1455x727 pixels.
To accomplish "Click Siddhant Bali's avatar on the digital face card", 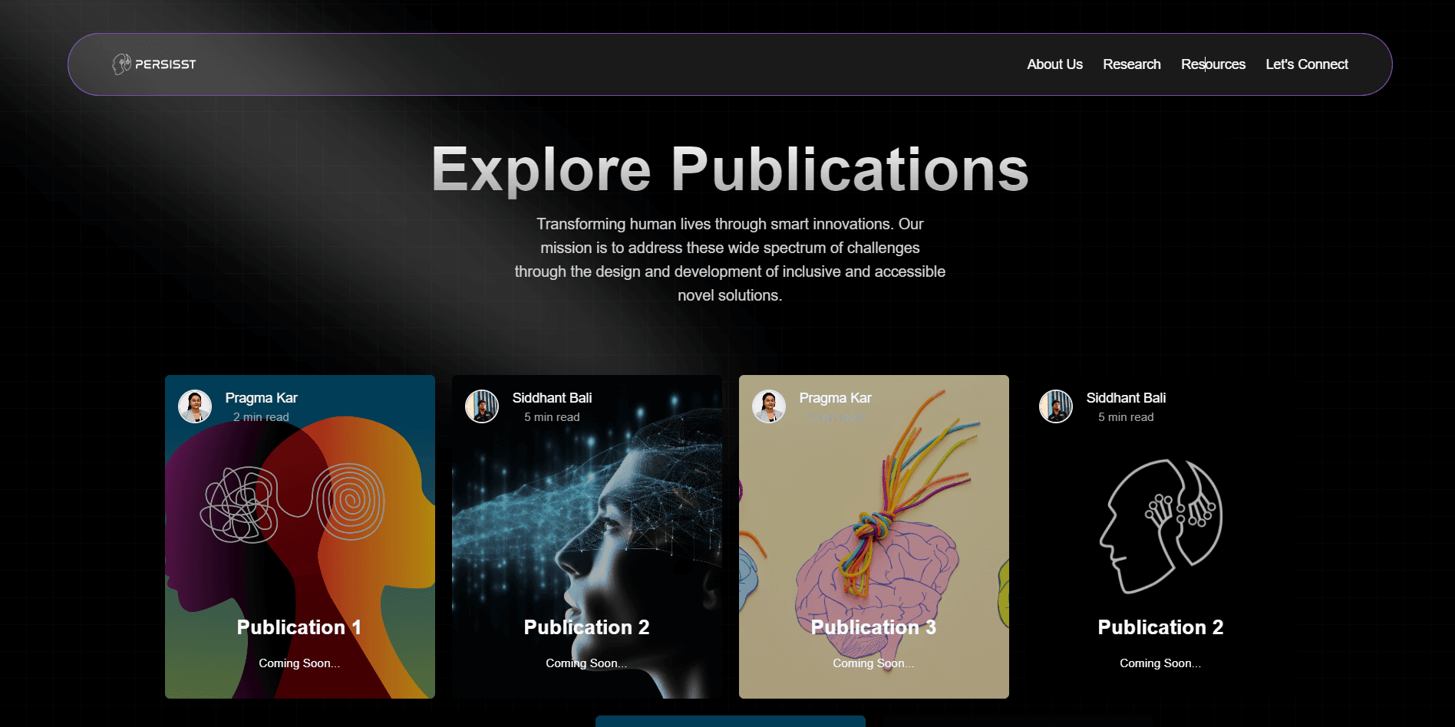I will click(482, 406).
